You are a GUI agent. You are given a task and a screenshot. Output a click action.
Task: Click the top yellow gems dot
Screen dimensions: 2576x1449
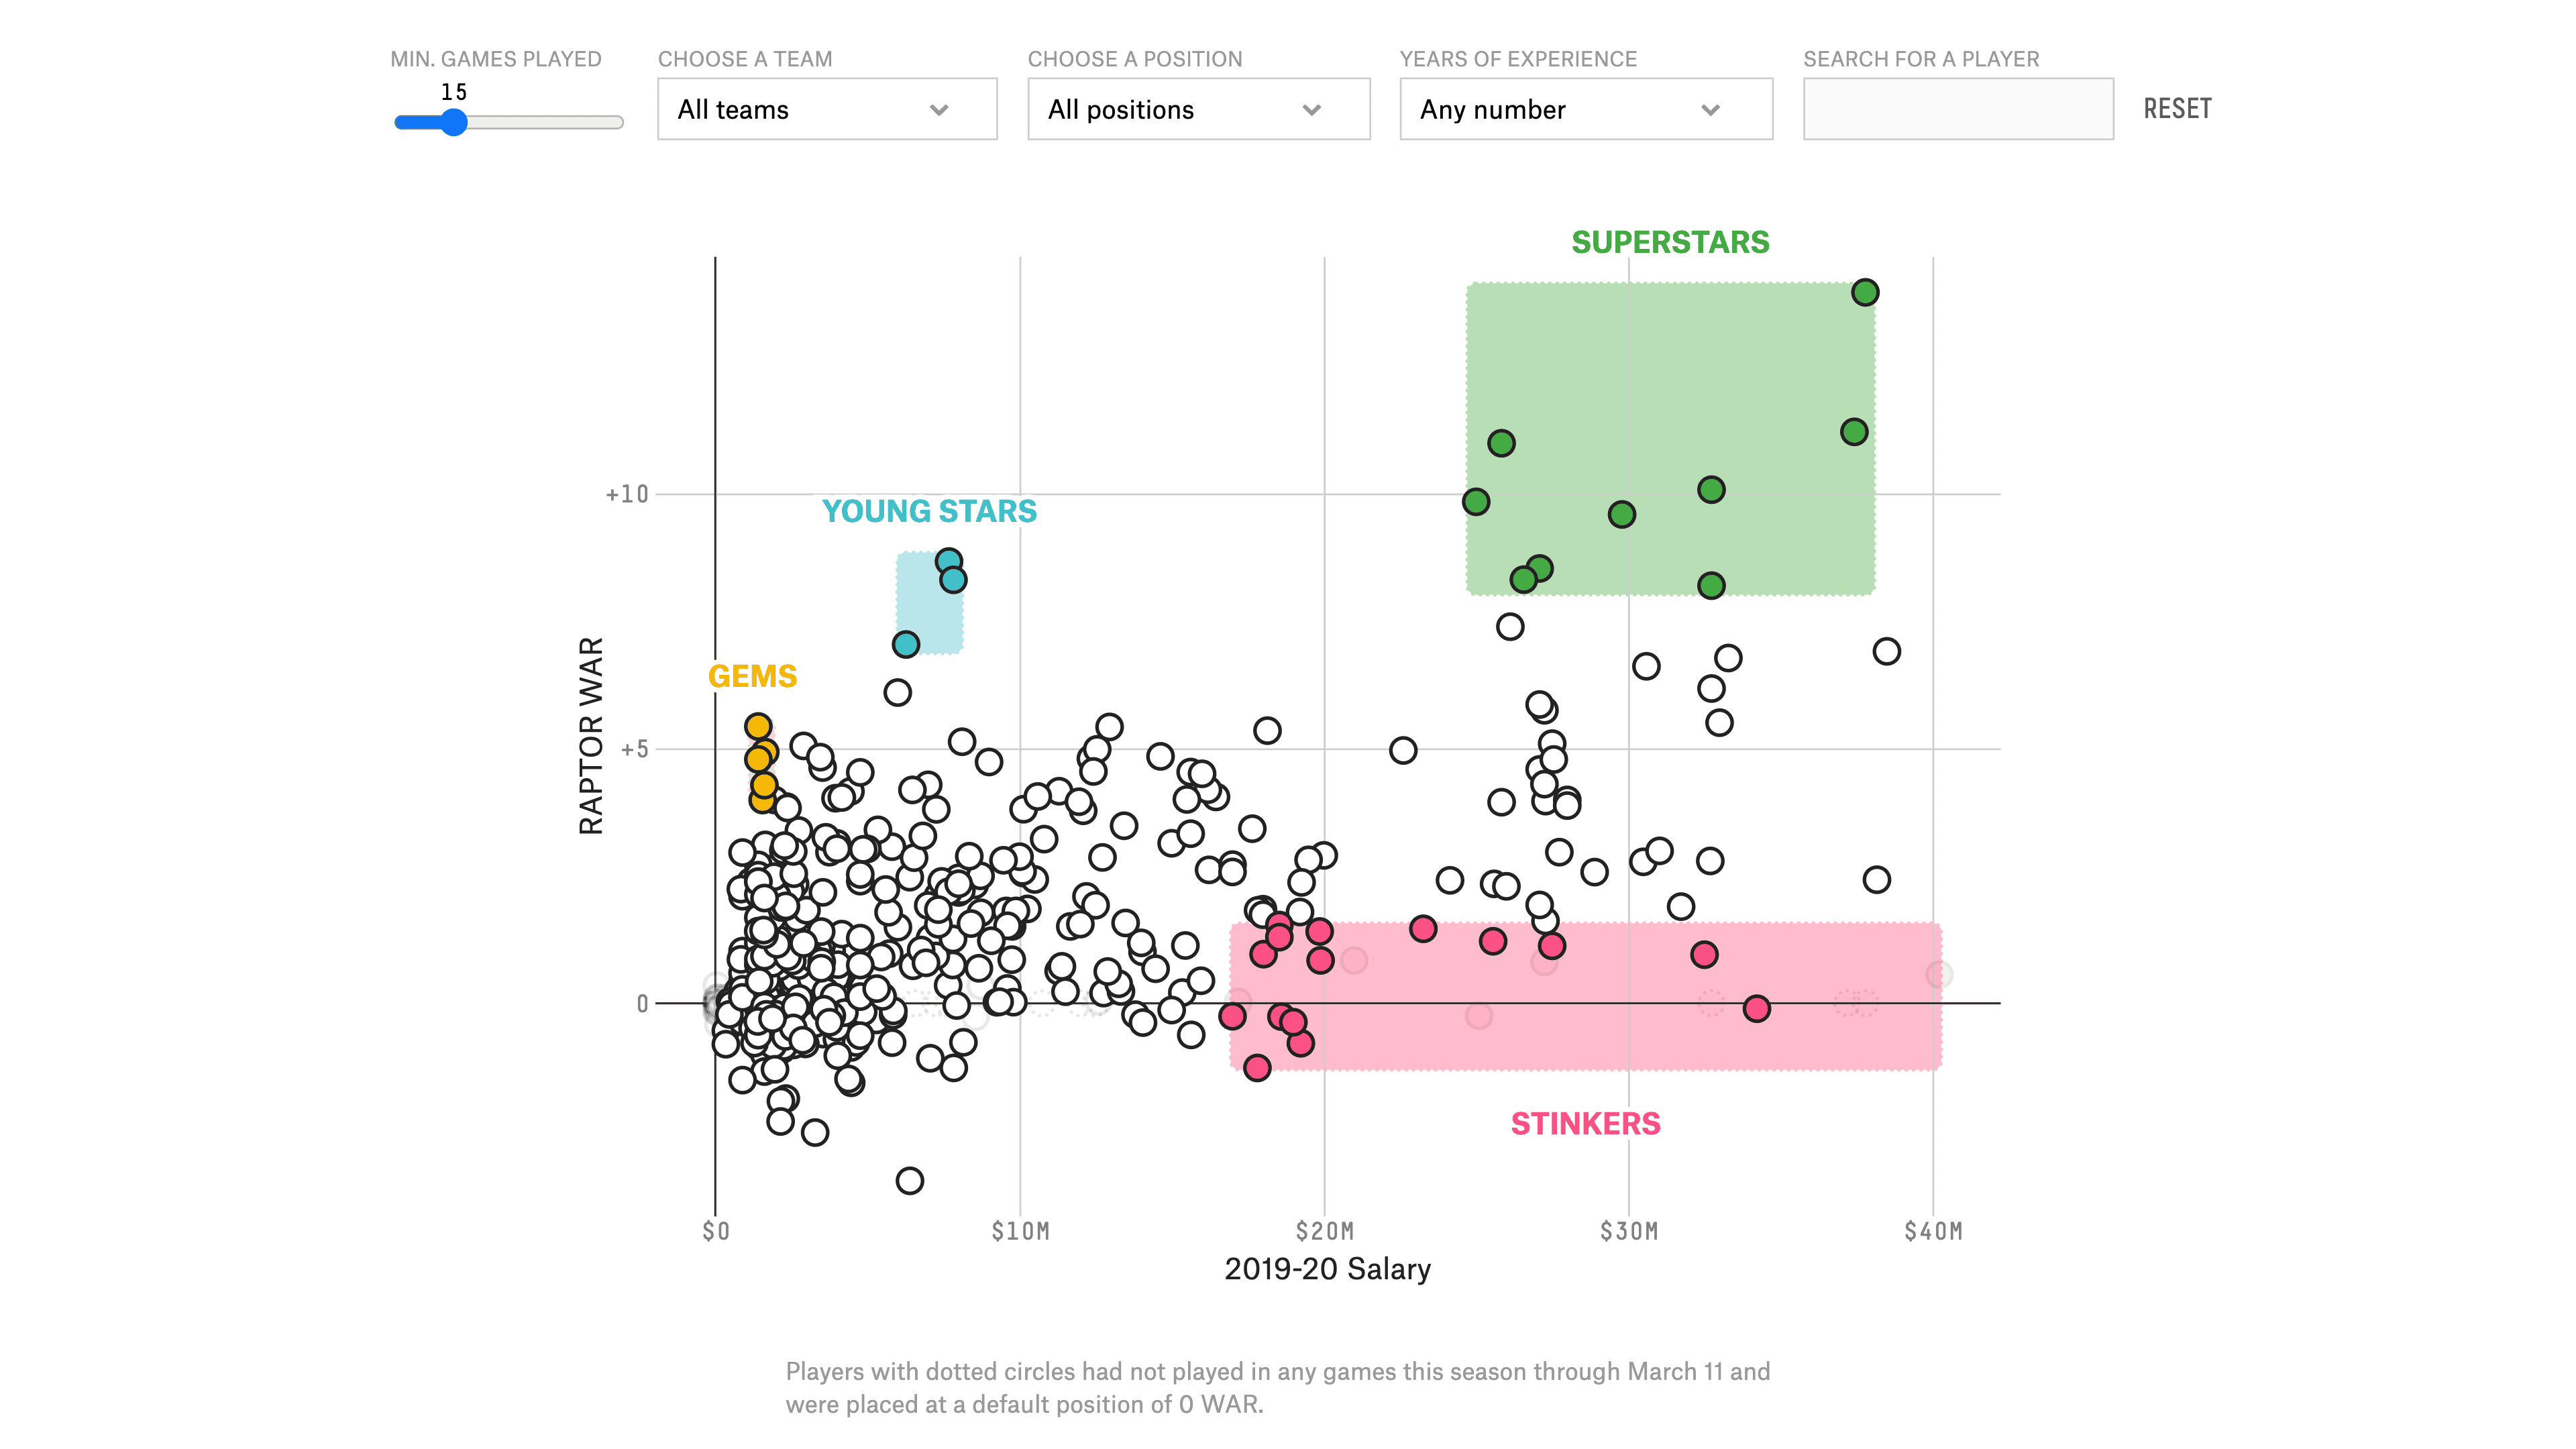click(758, 726)
